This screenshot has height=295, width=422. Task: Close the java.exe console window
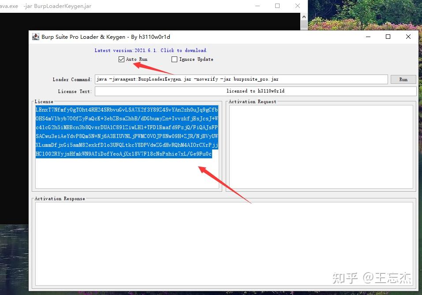[297, 6]
